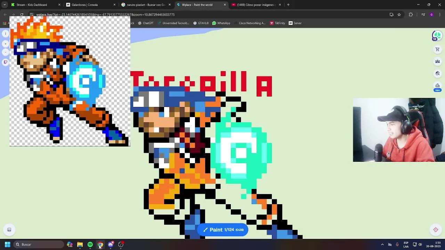Open the Server bookmark
The image size is (445, 250).
click(295, 23)
